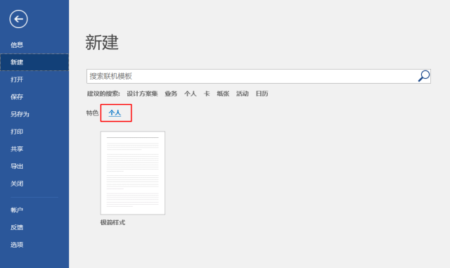Click suggested search 业务

pyautogui.click(x=171, y=94)
